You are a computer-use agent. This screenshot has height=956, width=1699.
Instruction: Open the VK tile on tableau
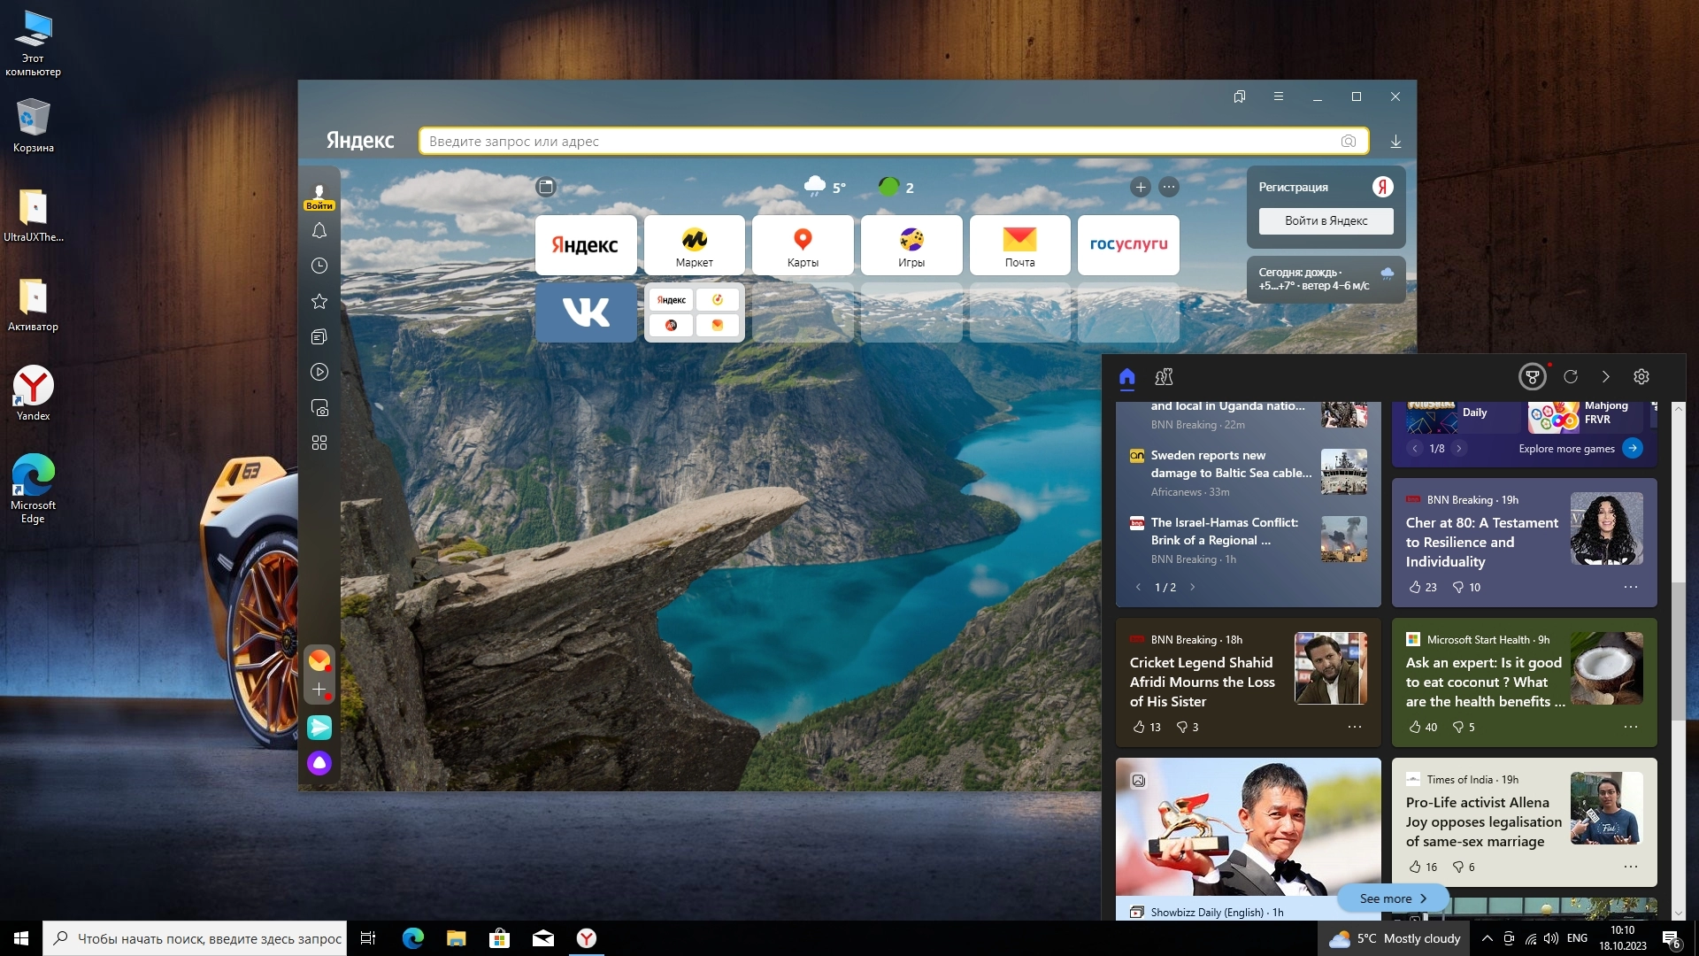point(586,312)
